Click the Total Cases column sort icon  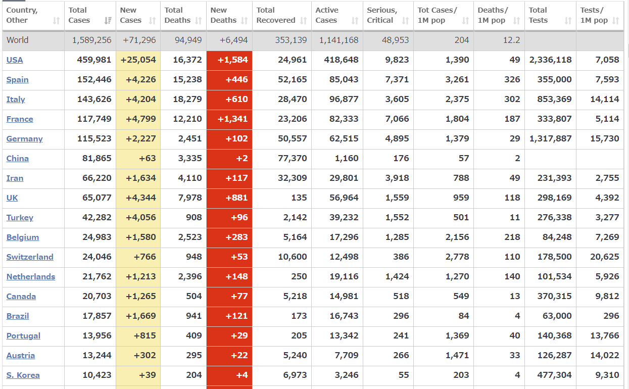point(108,21)
